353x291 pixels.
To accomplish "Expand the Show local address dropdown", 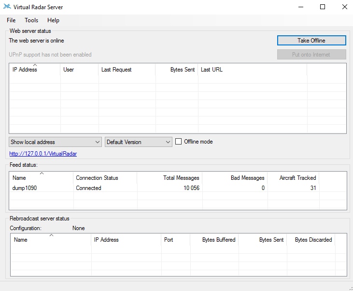I will tap(55, 142).
